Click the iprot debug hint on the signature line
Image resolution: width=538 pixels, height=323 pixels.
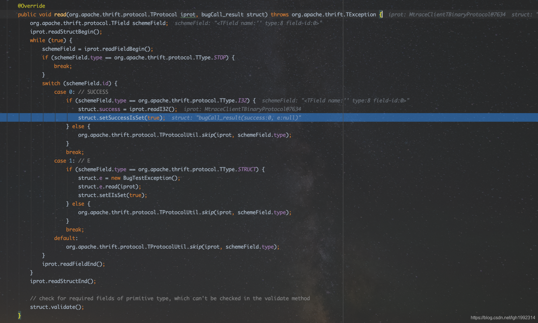(x=447, y=15)
